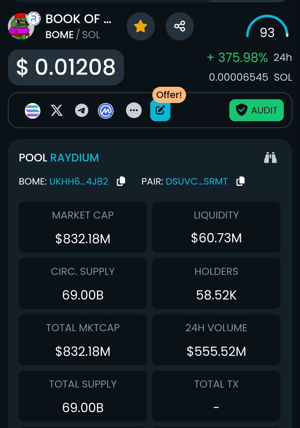
Task: Open the AUDIT button
Action: coord(257,110)
